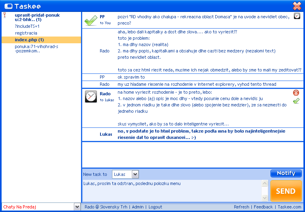The image size is (305, 212).
Task: Click the small clock icon on PP's task
Action: click(x=297, y=16)
